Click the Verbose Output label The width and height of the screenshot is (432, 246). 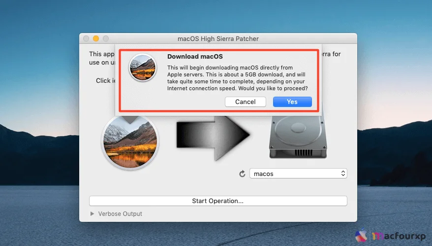coord(120,213)
